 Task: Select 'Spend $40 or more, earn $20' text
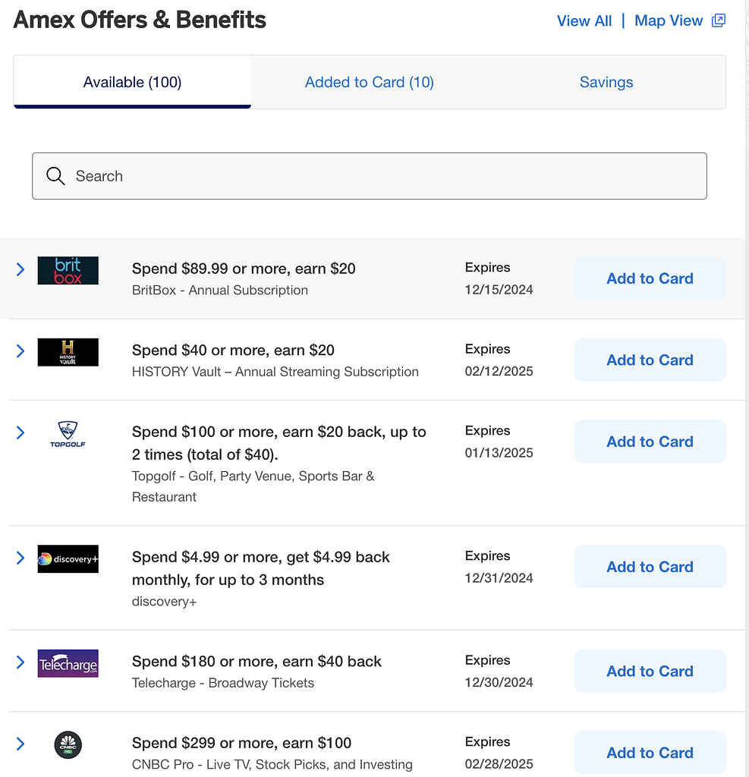pyautogui.click(x=233, y=351)
